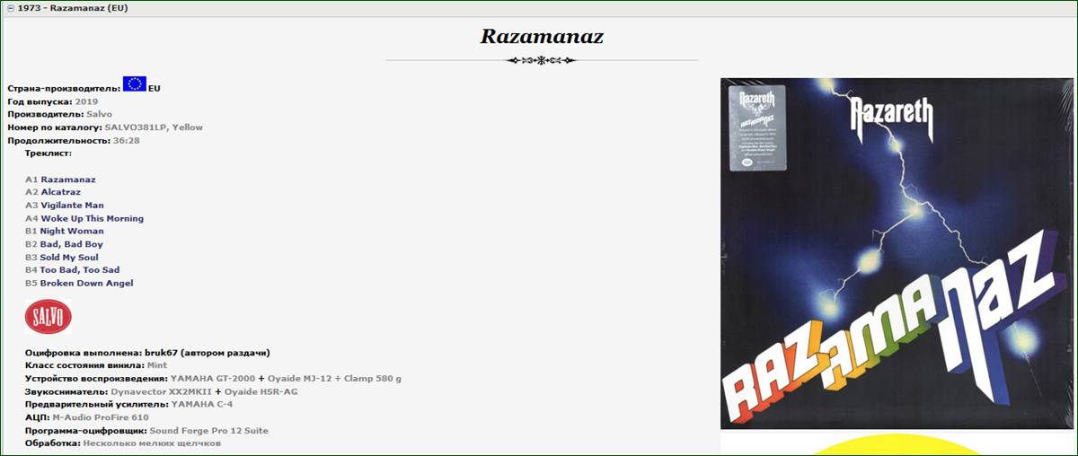Select track B5 Broken Down Angel
Viewport: 1078px width, 456px height.
pyautogui.click(x=79, y=283)
